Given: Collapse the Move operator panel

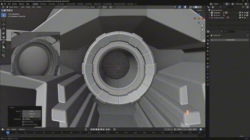Looking at the screenshot, I should (x=9, y=108).
